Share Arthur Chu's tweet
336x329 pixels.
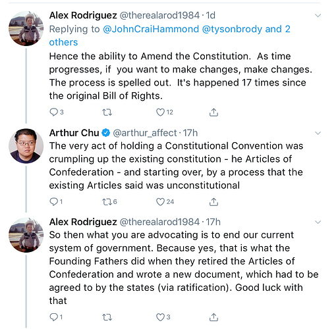point(213,201)
